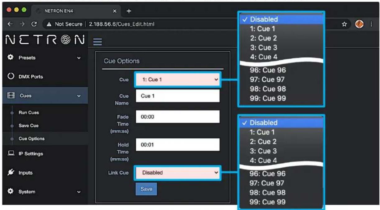Choose 4: Cue 4 in lower list
Viewport: 380px width, 210px height.
click(263, 161)
